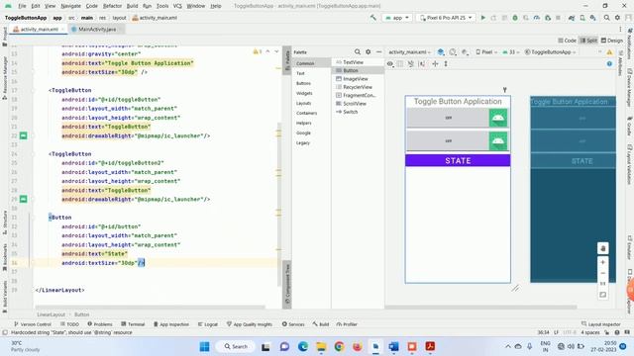The image size is (634, 356).
Task: Click the design surface layers icon
Action: (441, 52)
